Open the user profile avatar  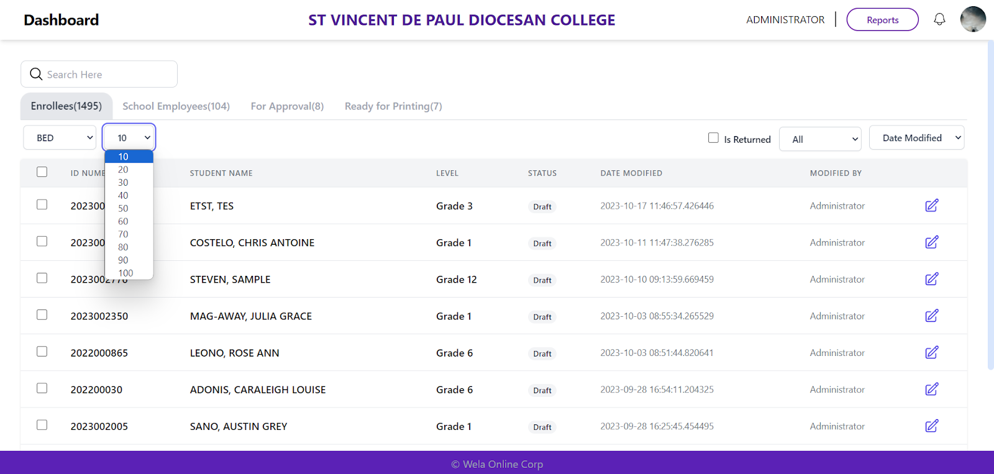click(973, 19)
